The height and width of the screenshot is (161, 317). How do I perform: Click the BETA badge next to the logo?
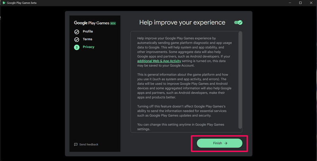coord(113,23)
